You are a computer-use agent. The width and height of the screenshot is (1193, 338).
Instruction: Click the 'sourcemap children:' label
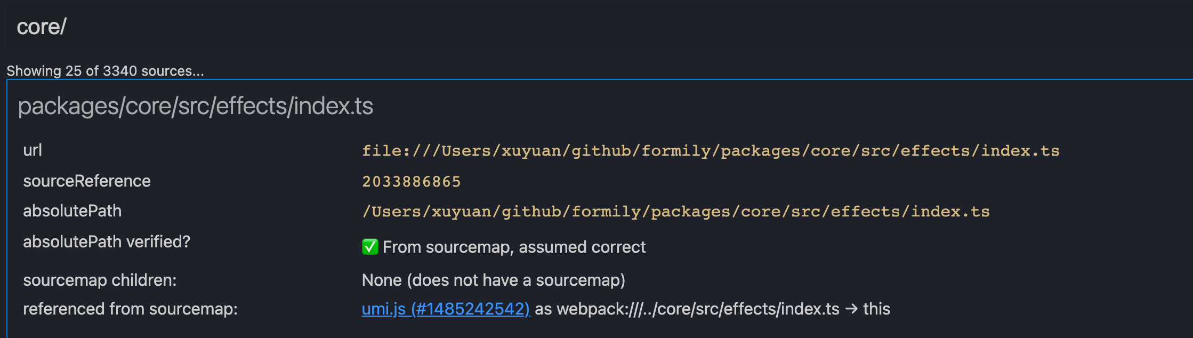coord(100,280)
